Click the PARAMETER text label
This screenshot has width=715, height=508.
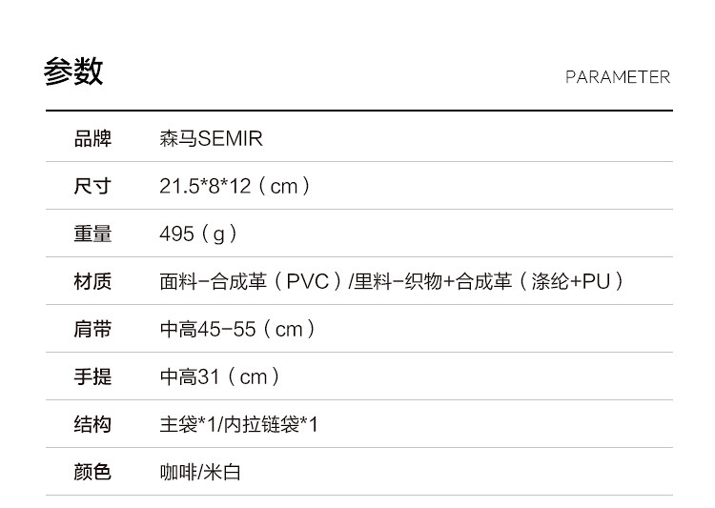(x=617, y=77)
